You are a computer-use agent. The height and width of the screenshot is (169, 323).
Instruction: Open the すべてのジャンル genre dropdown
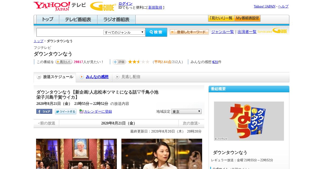(124, 32)
